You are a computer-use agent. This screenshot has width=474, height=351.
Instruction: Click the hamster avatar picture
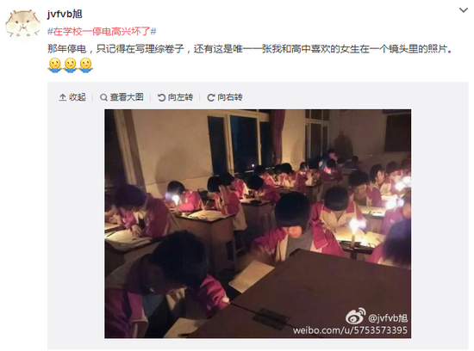(23, 24)
